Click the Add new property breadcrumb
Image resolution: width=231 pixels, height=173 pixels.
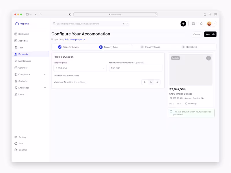(75, 40)
